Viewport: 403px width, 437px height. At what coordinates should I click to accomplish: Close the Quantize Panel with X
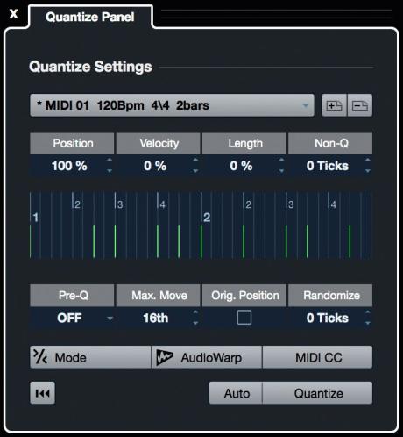pyautogui.click(x=13, y=14)
